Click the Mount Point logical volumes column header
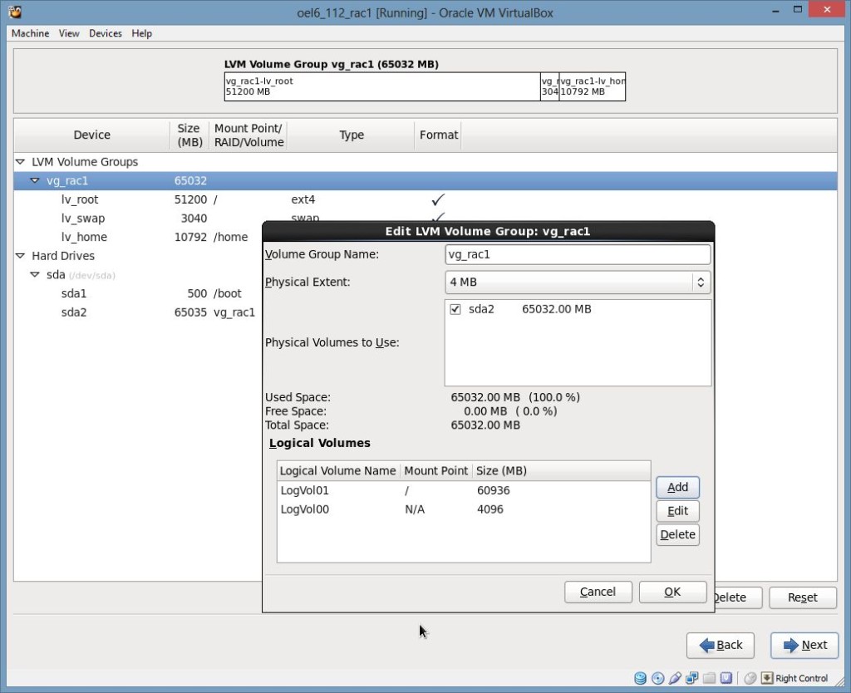851x693 pixels. (x=435, y=471)
